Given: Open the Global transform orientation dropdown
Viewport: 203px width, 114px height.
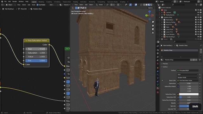Looking at the screenshot, I should tap(100, 5).
